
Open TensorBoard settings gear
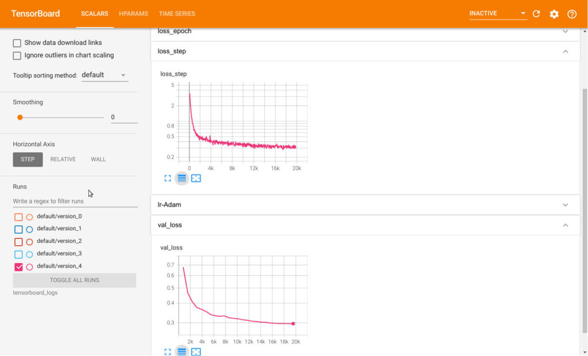[554, 14]
